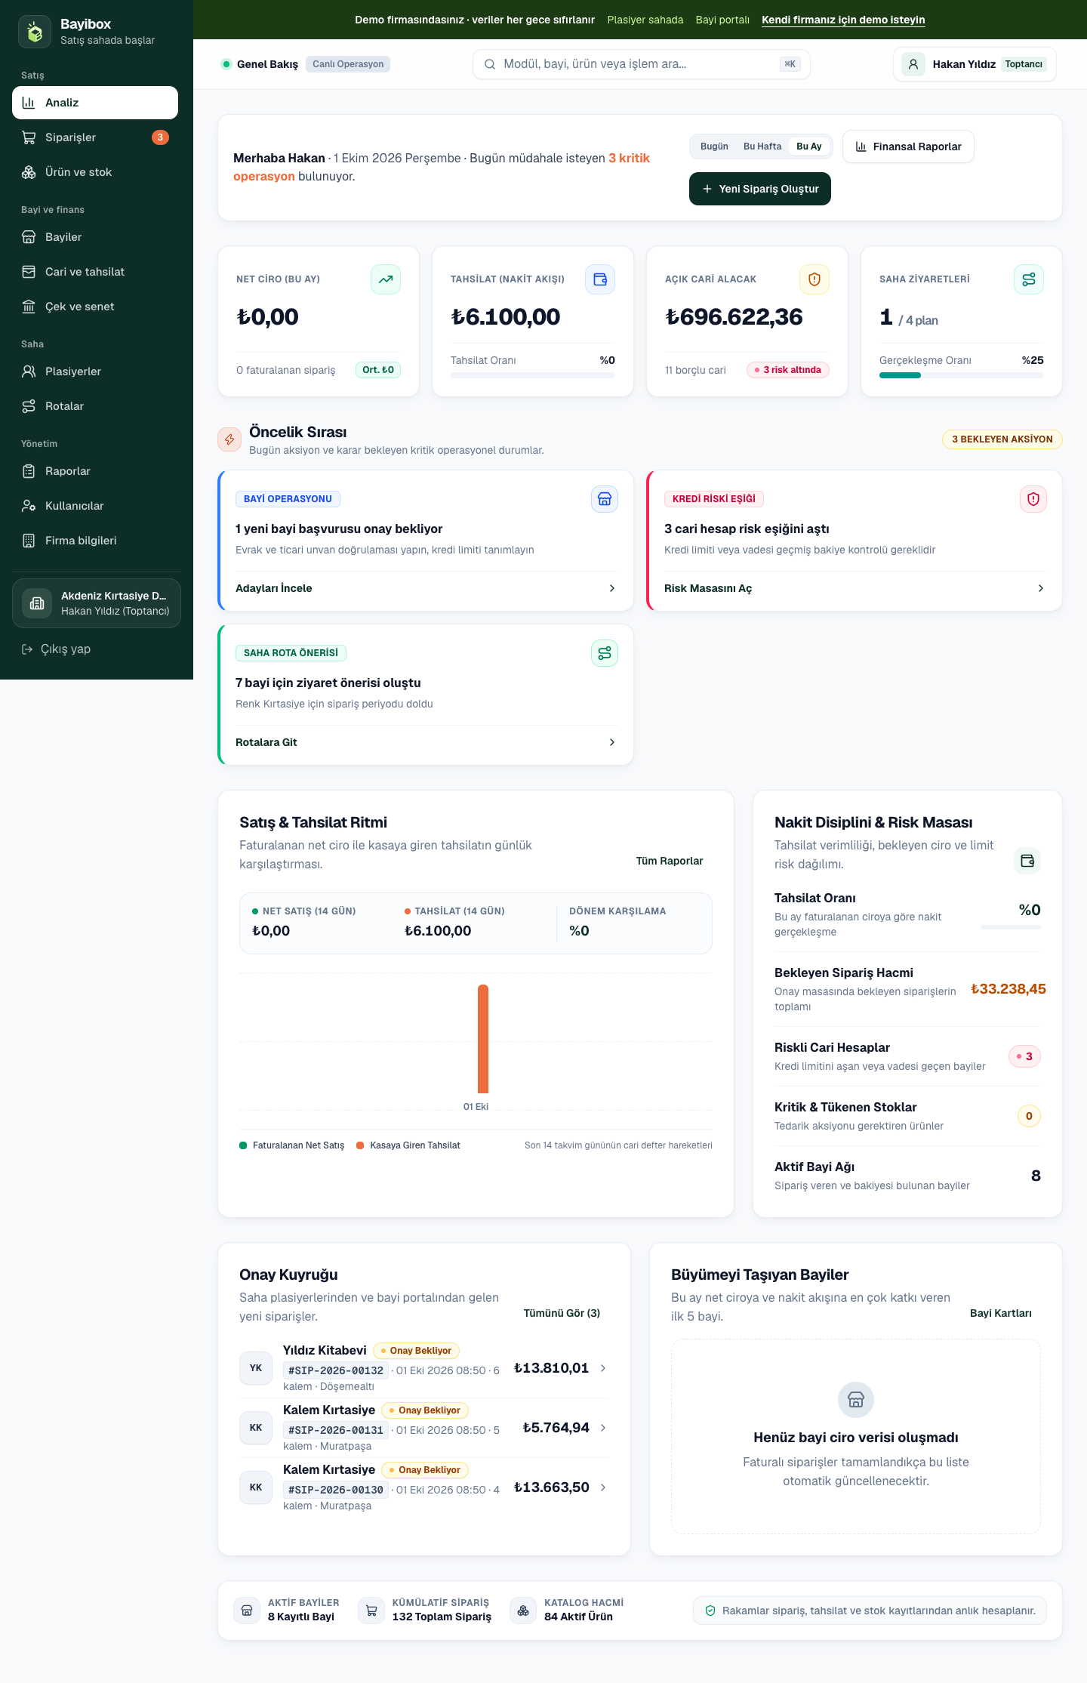
Task: Click the Bayibox logo icon
Action: click(35, 31)
